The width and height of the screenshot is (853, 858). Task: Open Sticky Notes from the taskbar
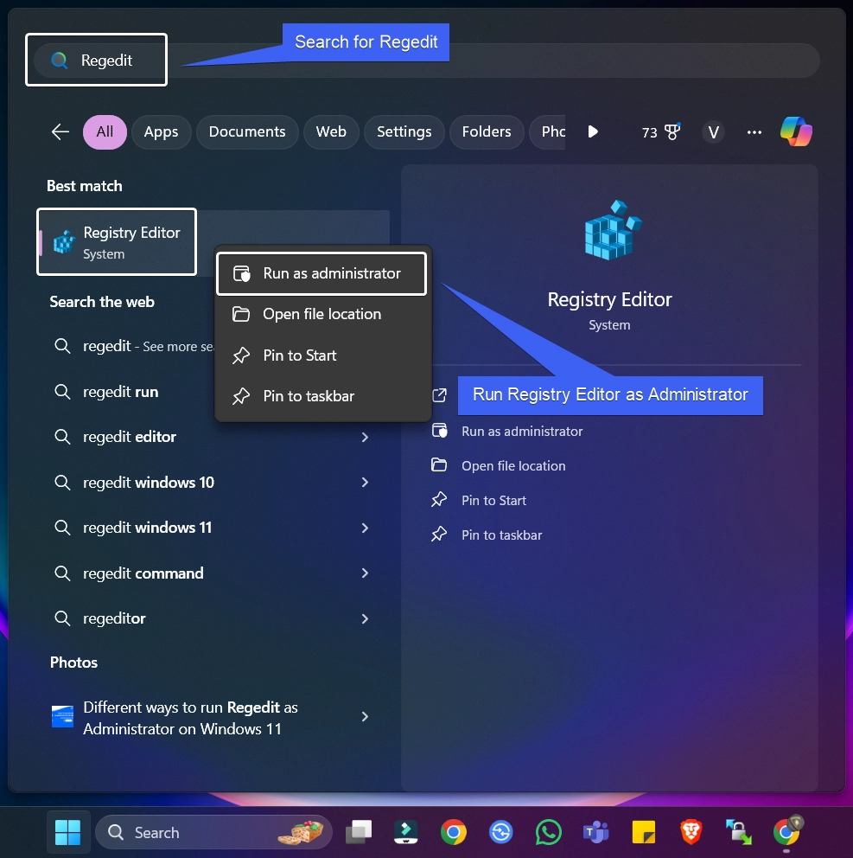coord(644,832)
